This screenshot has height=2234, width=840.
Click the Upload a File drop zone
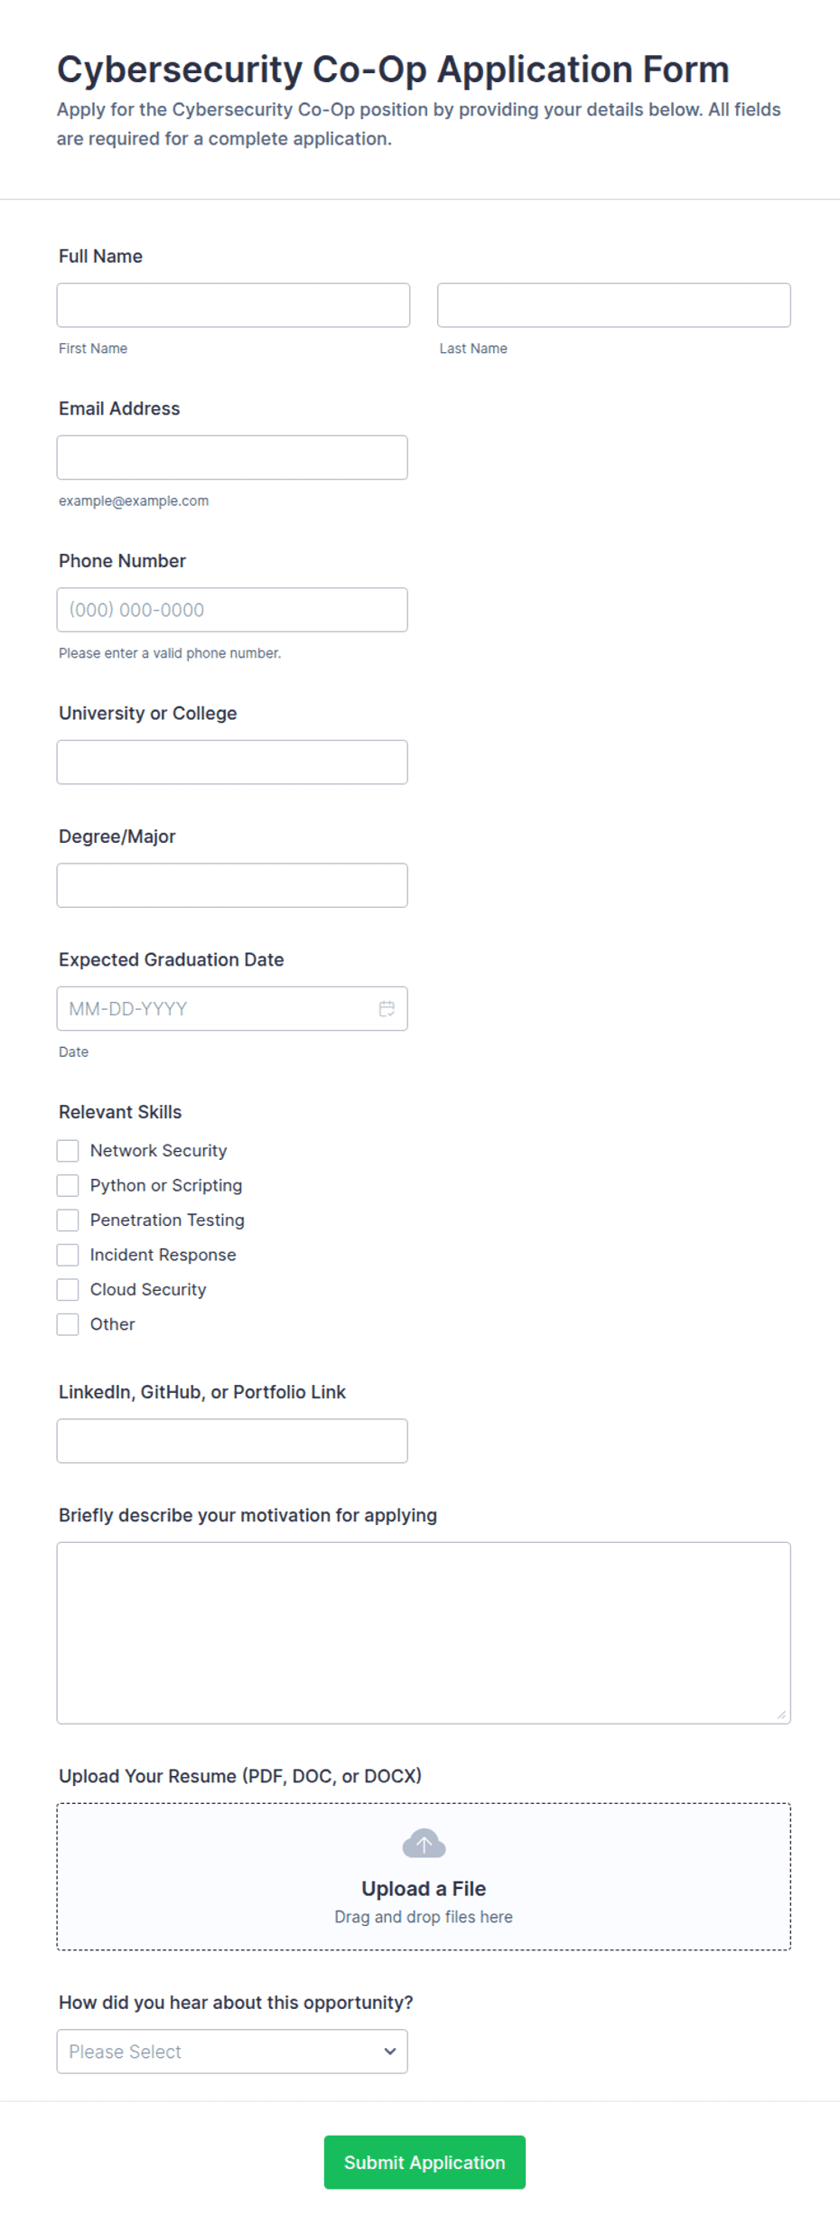[x=424, y=1877]
